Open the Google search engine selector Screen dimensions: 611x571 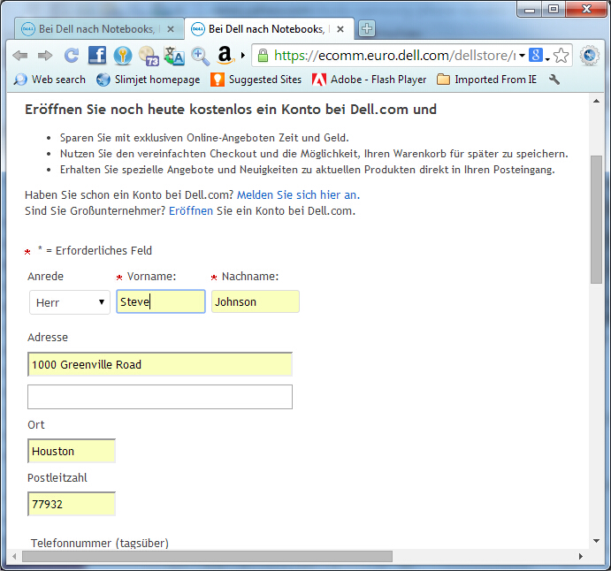tap(538, 56)
